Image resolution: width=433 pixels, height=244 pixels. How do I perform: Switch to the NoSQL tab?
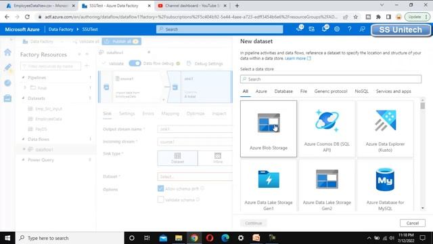361,91
